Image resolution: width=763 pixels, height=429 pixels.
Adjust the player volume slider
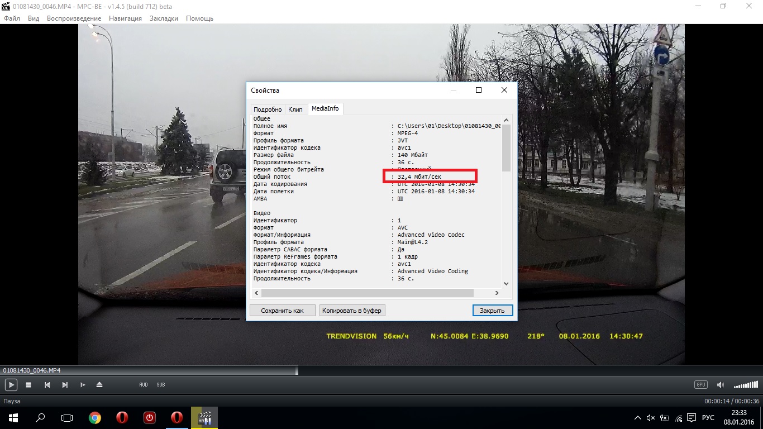(746, 385)
